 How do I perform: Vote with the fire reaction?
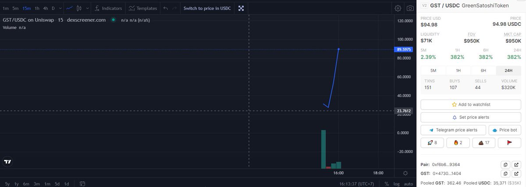(x=458, y=142)
